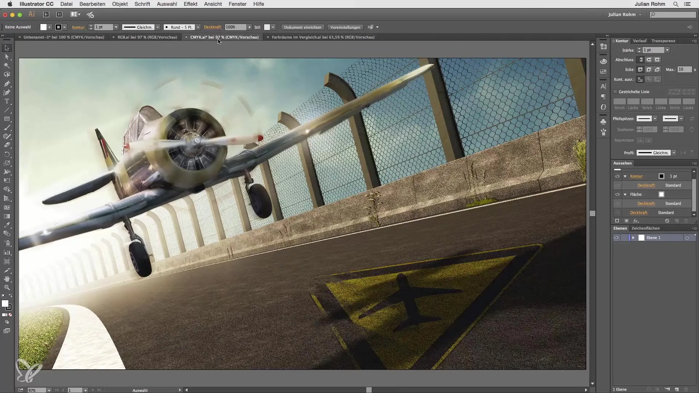Toggle visibility of Kontur appearance row
This screenshot has width=699, height=393.
pos(617,176)
